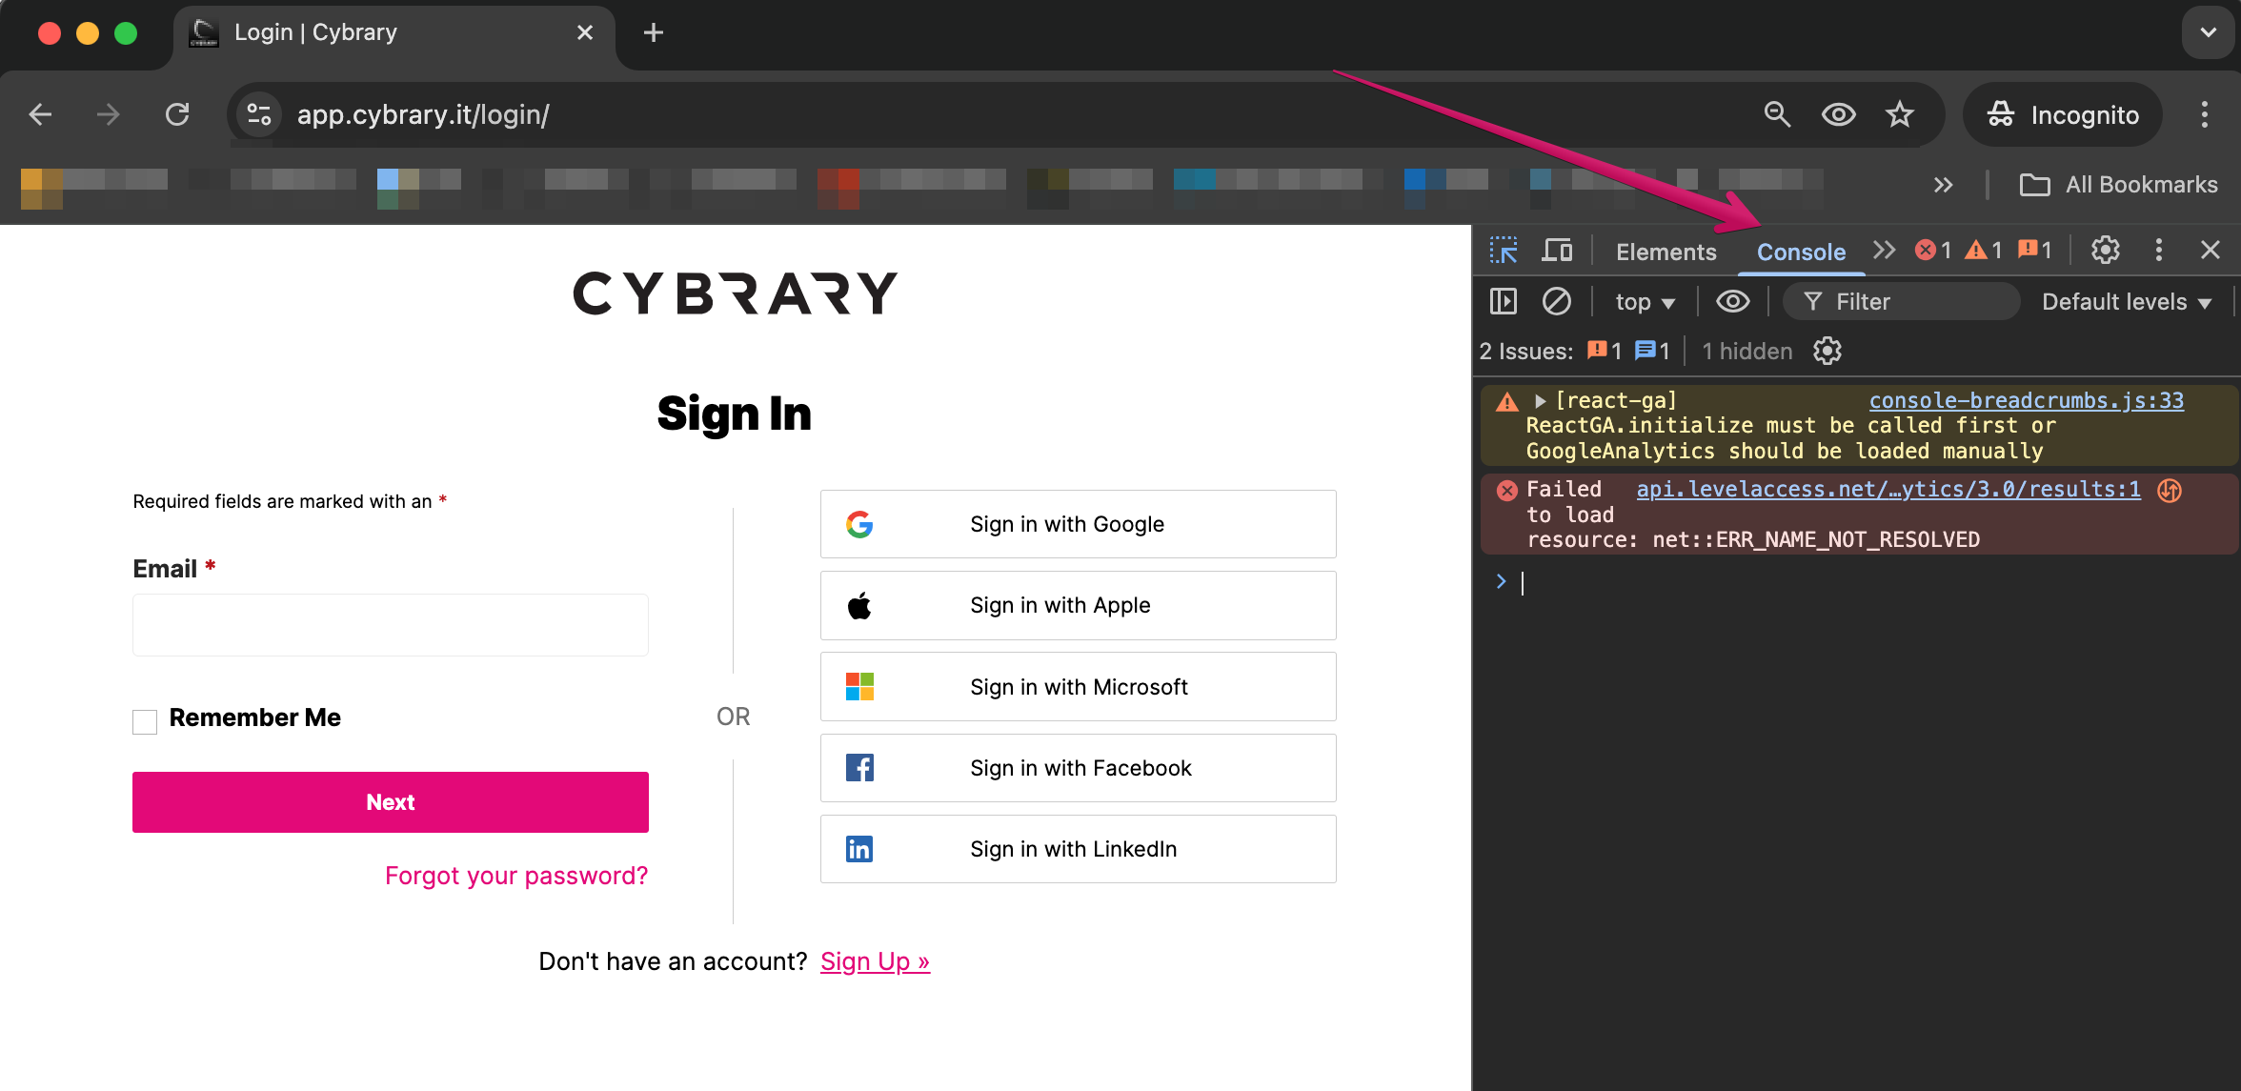This screenshot has width=2241, height=1091.
Task: Open a new browser tab
Action: (653, 32)
